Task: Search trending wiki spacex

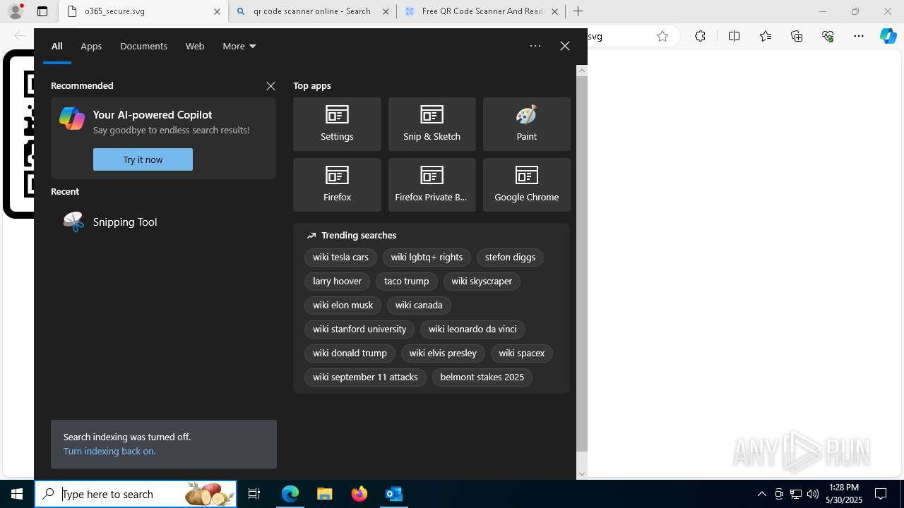Action: point(521,353)
